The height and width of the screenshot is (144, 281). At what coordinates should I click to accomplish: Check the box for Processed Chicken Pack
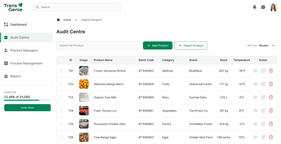(x=61, y=124)
